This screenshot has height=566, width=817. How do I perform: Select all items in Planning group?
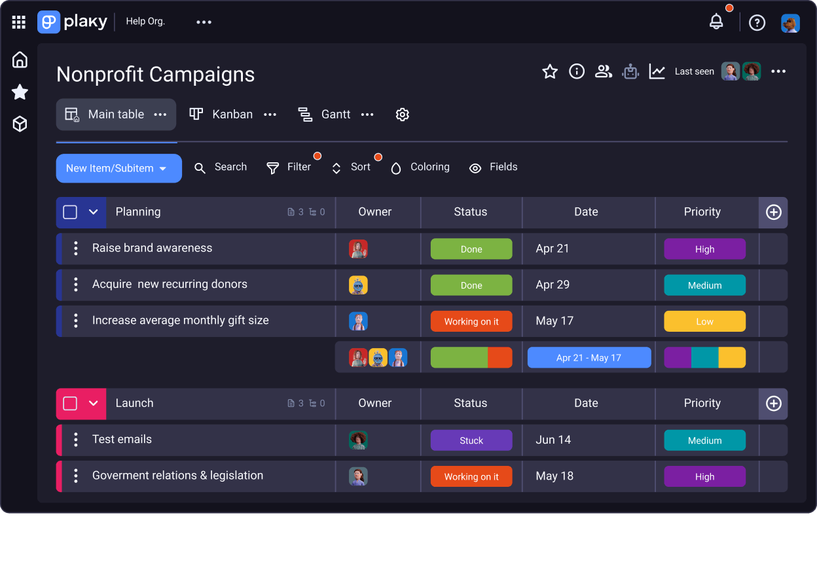(x=70, y=212)
